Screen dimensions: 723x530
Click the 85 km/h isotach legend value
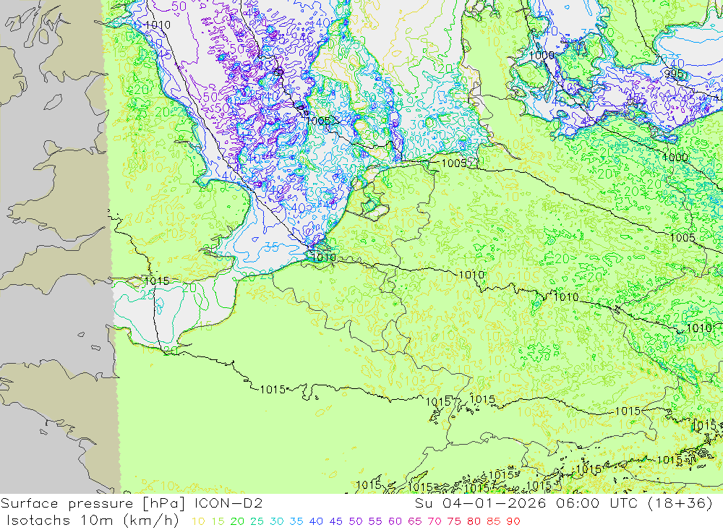[493, 521]
